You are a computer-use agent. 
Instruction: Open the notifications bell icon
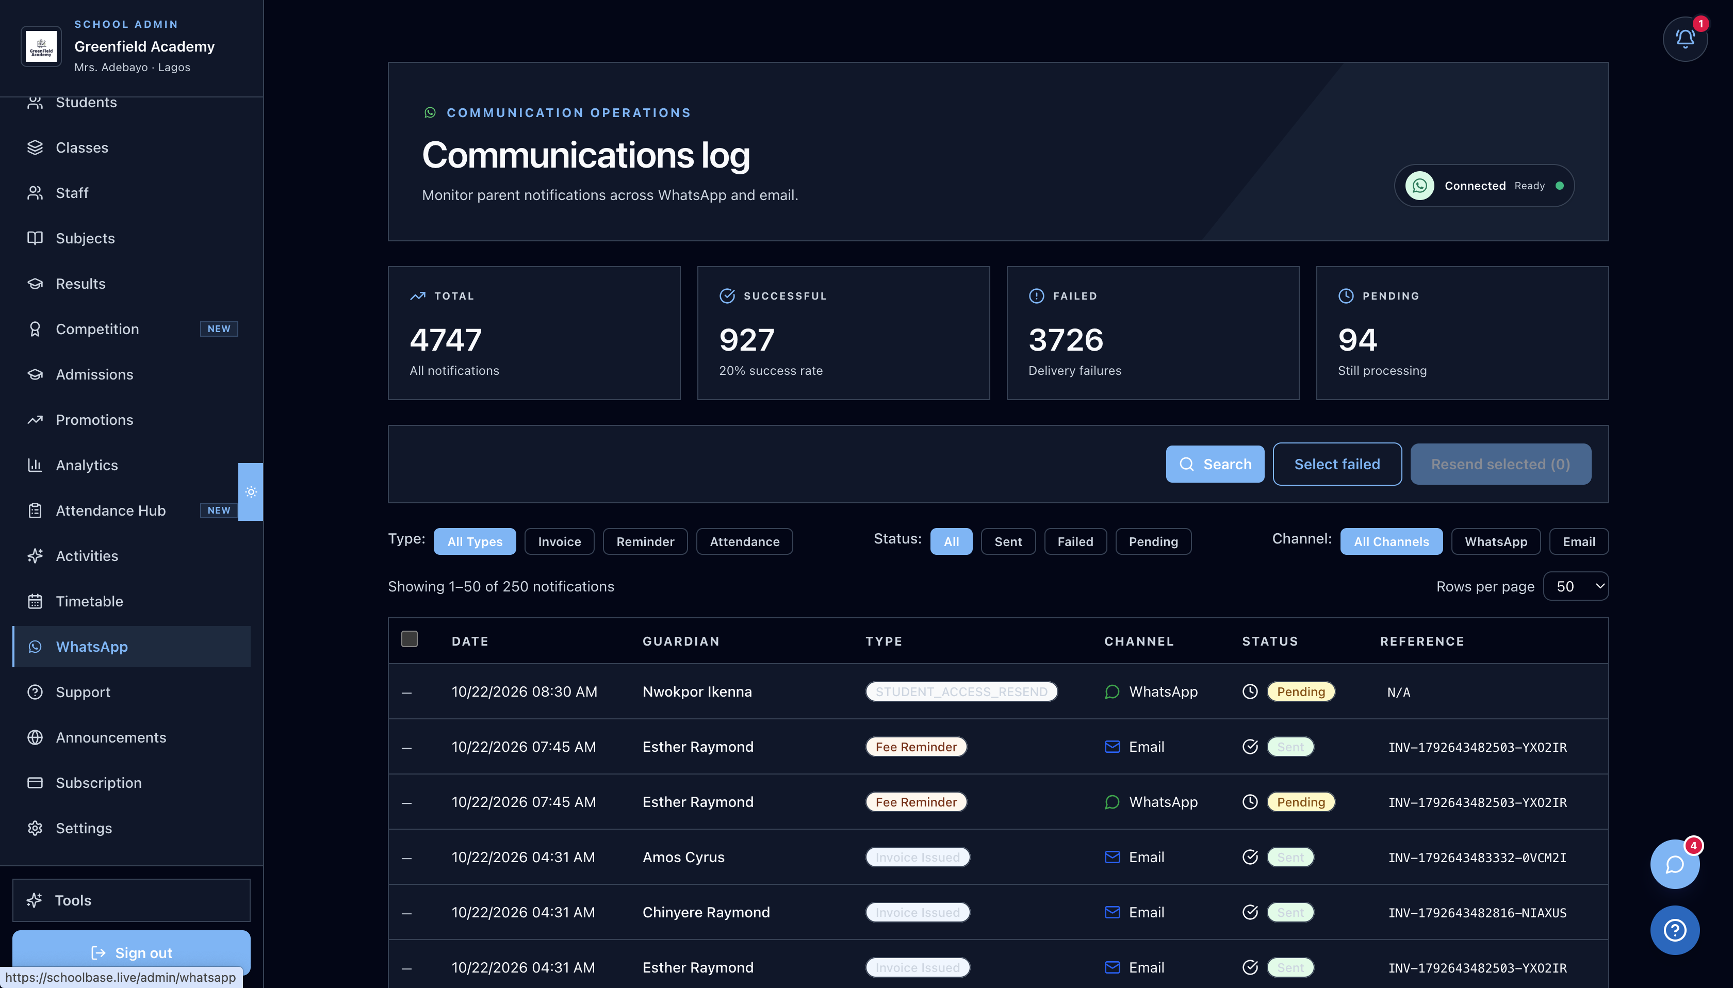[x=1685, y=39]
